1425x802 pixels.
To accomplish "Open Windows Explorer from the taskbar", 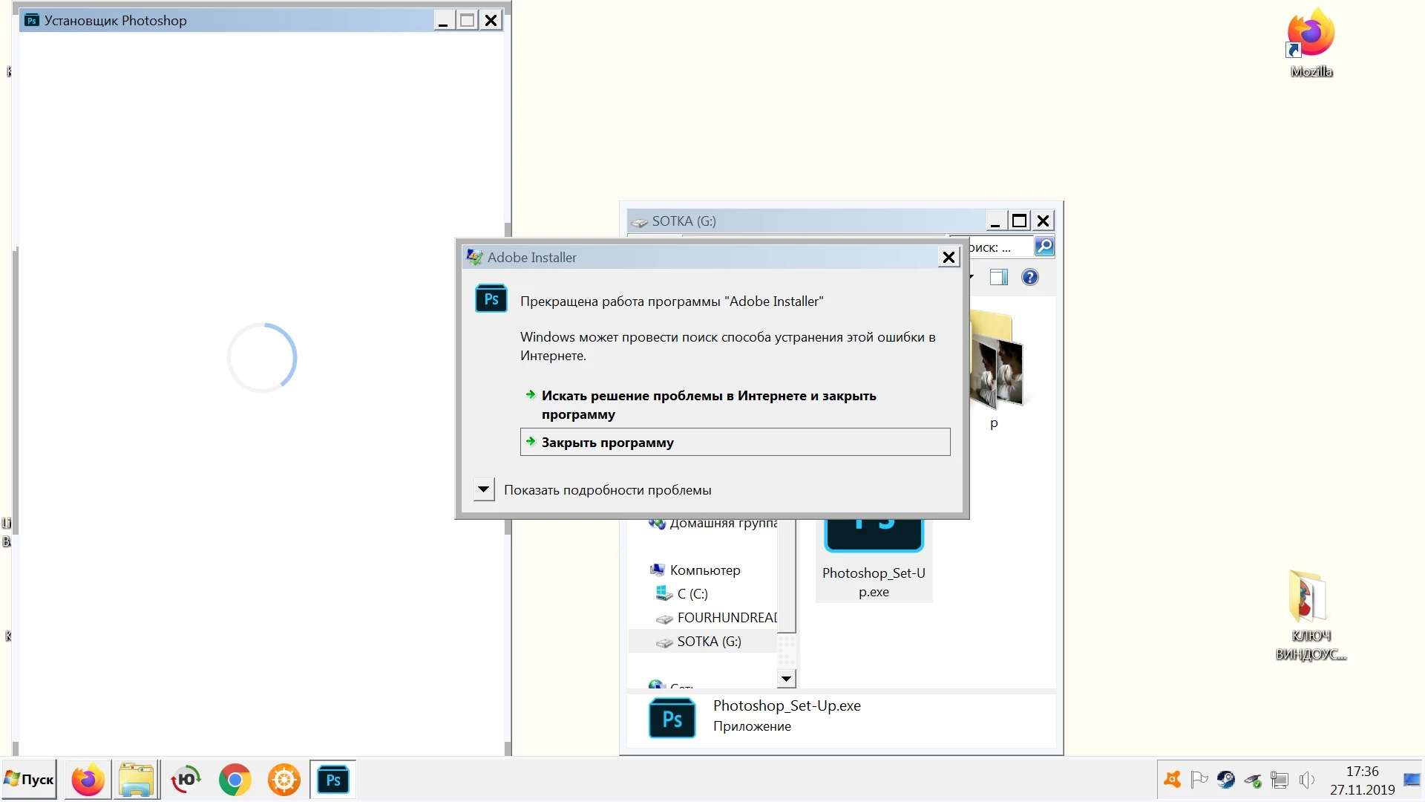I will click(137, 780).
